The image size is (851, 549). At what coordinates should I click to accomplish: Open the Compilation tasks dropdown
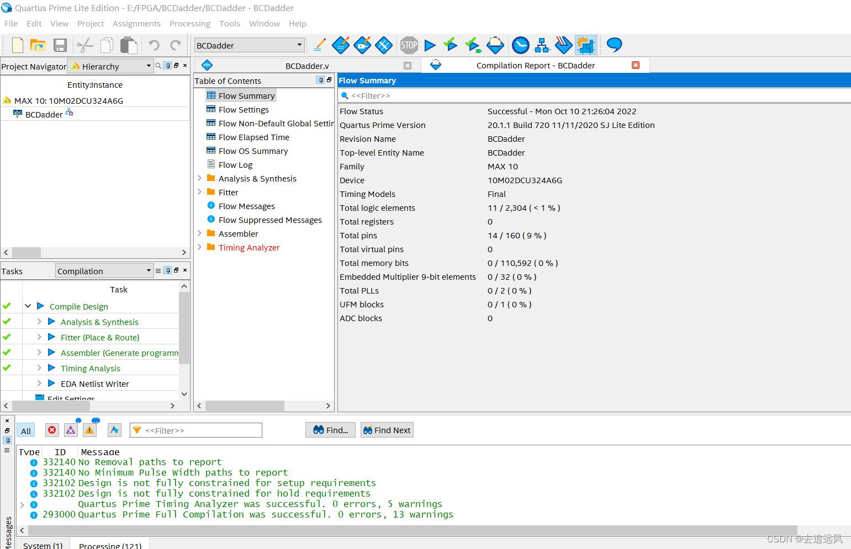tap(104, 271)
